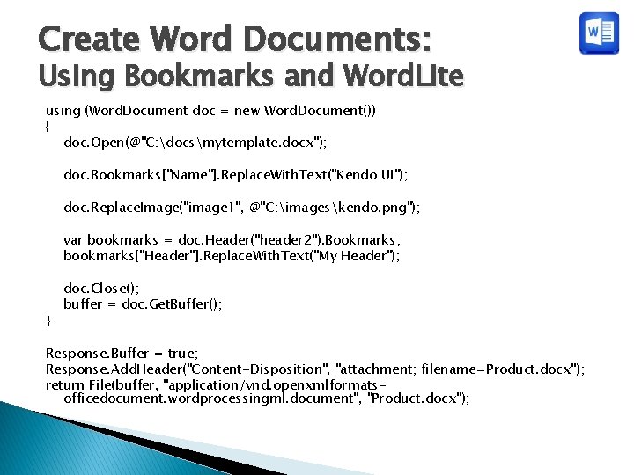
Task: Click the "Response.Buffer = true;" line
Action: click(x=122, y=354)
